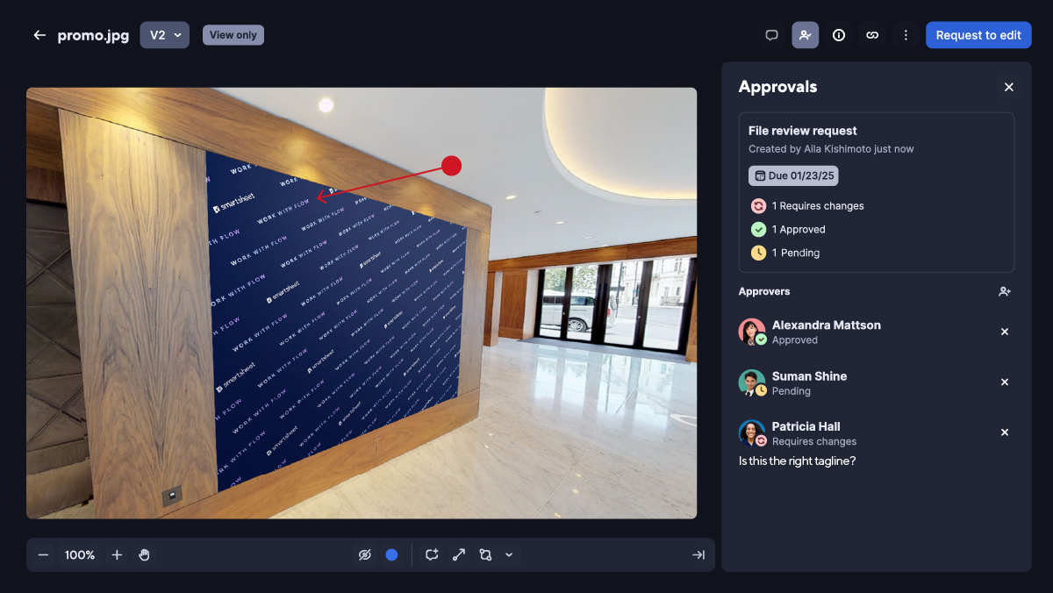Click the 100% zoom level
The width and height of the screenshot is (1053, 593).
tap(80, 555)
